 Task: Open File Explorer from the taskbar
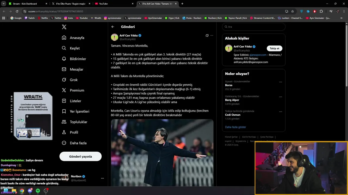tap(14, 191)
